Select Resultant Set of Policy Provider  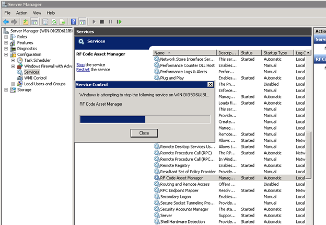click(x=188, y=172)
